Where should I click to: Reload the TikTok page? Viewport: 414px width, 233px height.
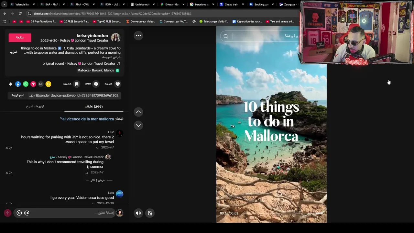(20, 14)
